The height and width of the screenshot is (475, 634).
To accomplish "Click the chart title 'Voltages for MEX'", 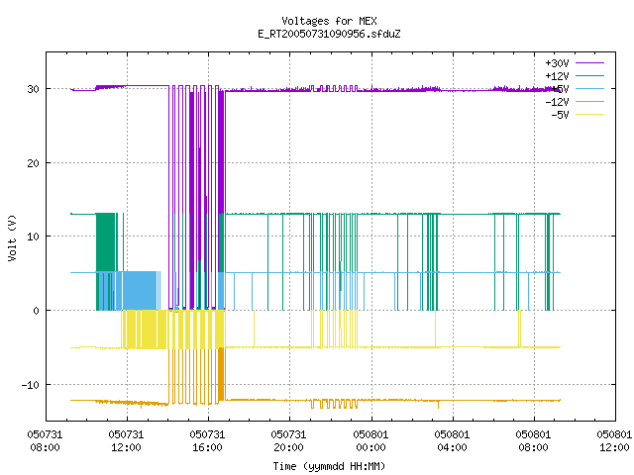I will (329, 21).
